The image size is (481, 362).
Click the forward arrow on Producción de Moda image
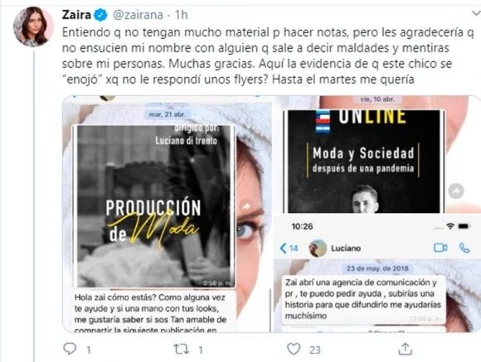coord(246,206)
